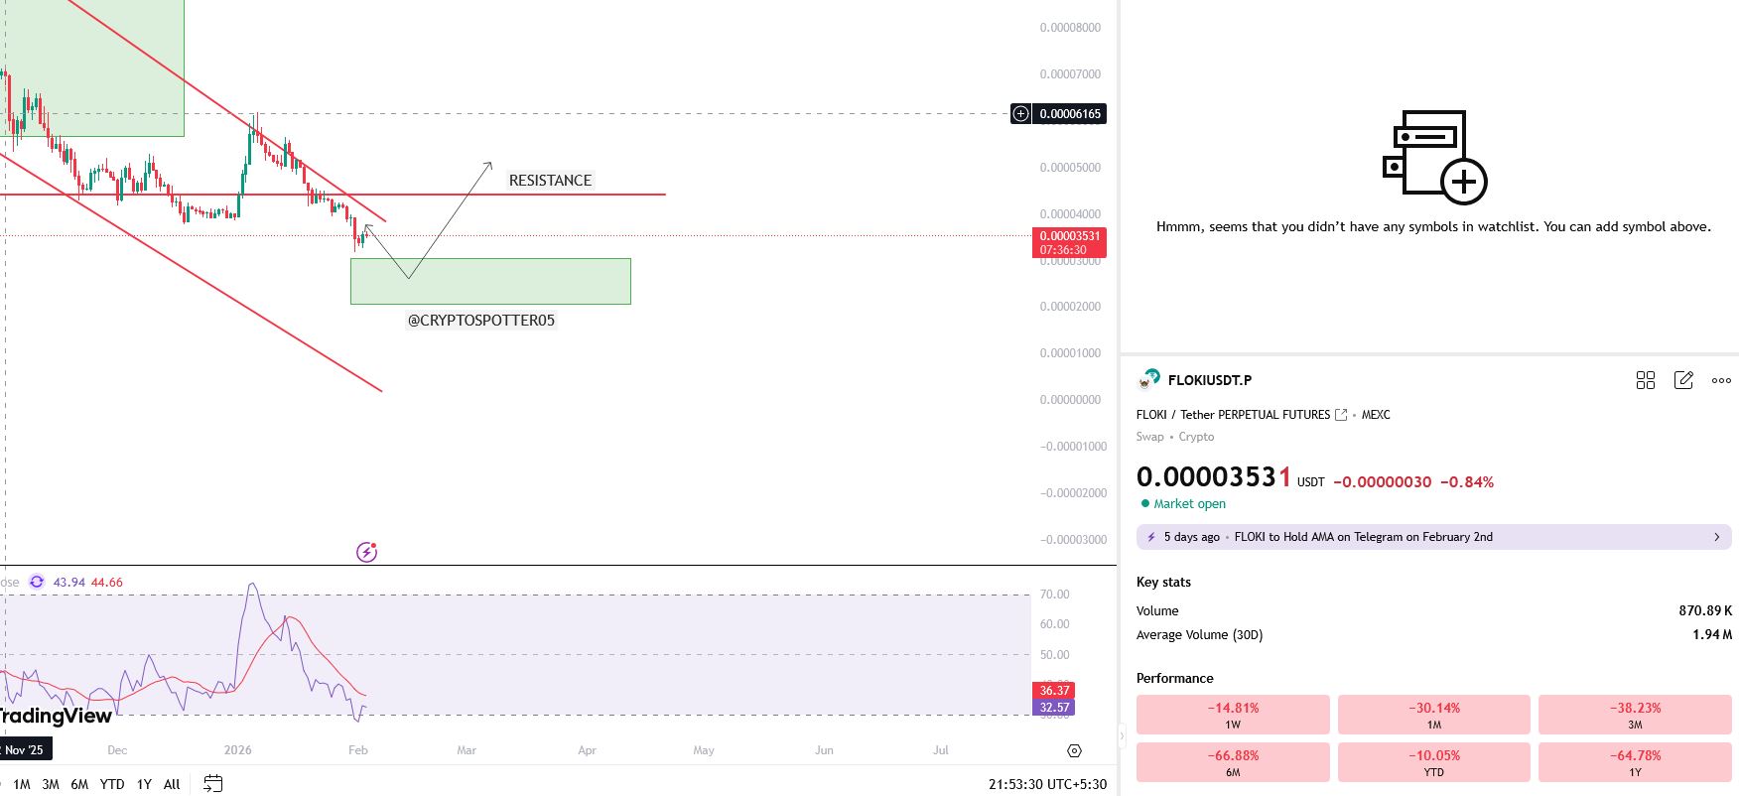Image resolution: width=1739 pixels, height=796 pixels.
Task: Click the 3M performance tile showing -38.23%
Action: [1636, 715]
